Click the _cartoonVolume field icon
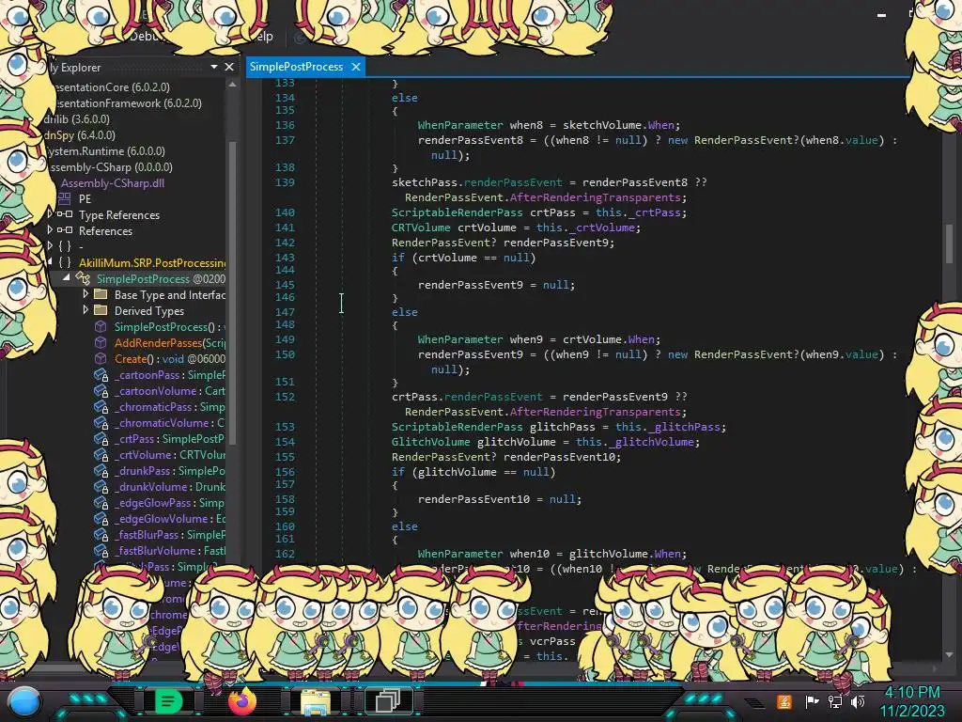 pos(101,391)
